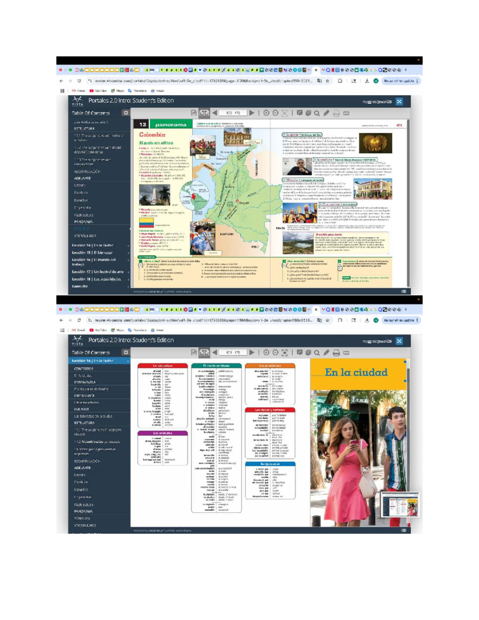Click print icon in bottom screenshot toolbar
The image size is (479, 620).
tap(336, 353)
